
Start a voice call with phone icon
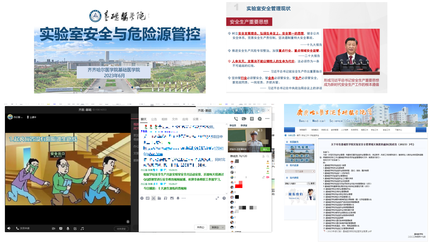tap(236, 119)
